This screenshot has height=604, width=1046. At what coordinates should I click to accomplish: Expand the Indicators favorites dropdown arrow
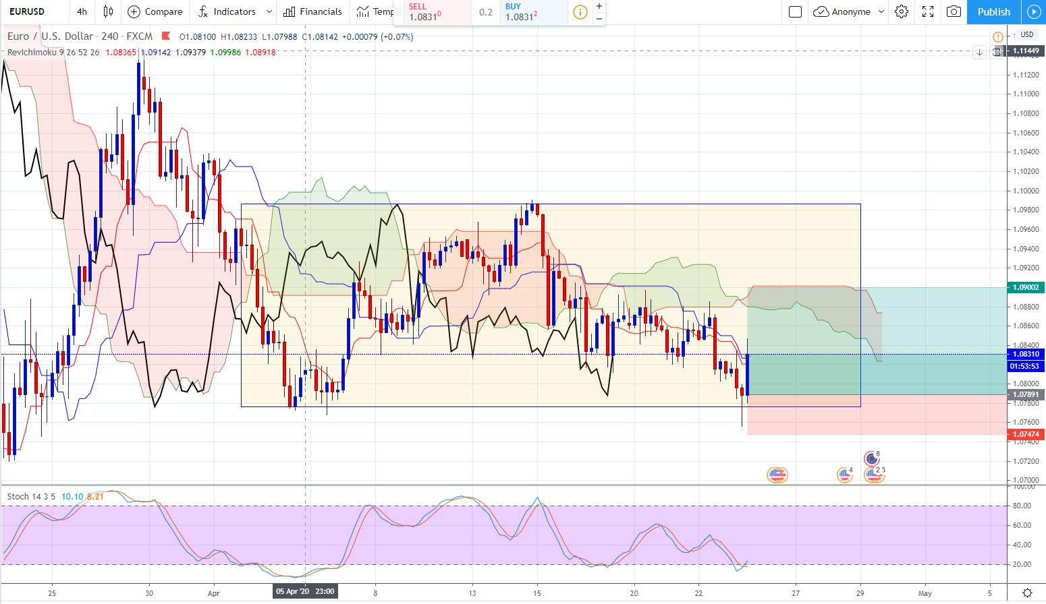269,11
